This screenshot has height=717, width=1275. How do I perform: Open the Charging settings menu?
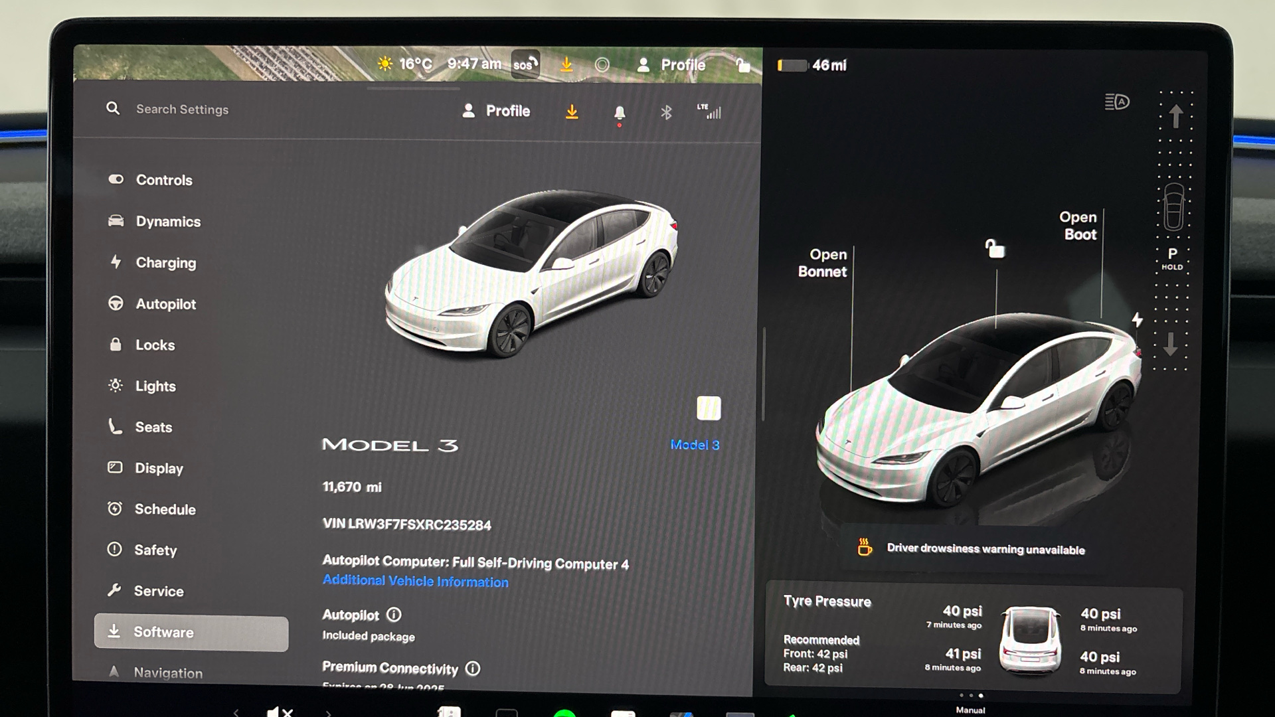[x=153, y=262]
